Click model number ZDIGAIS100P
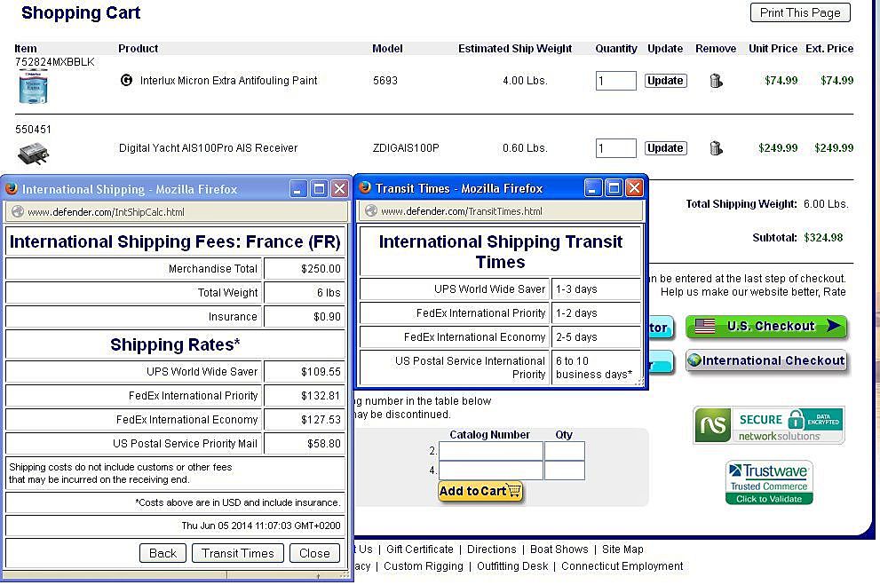Screen dimensions: 880x585 (406, 148)
